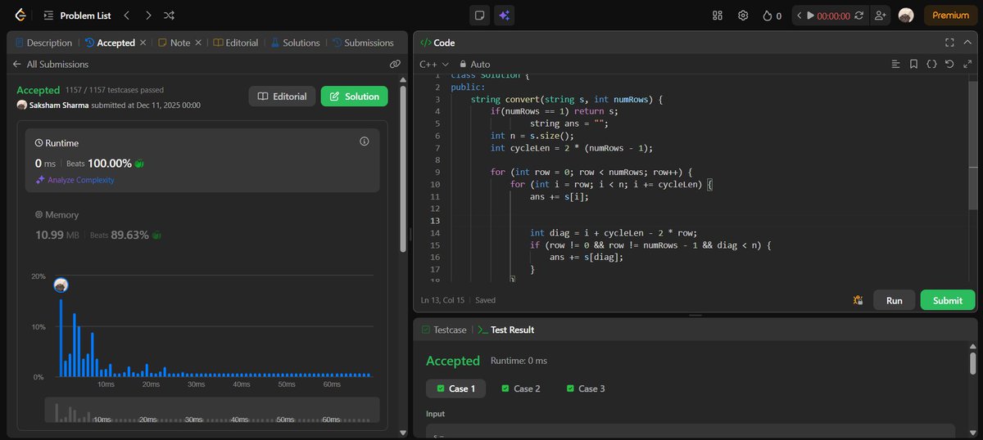Click the runtime distribution mini range slider
This screenshot has width=983, height=440.
(x=212, y=410)
